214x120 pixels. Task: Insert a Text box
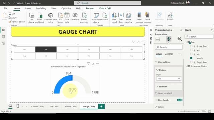click(x=121, y=18)
